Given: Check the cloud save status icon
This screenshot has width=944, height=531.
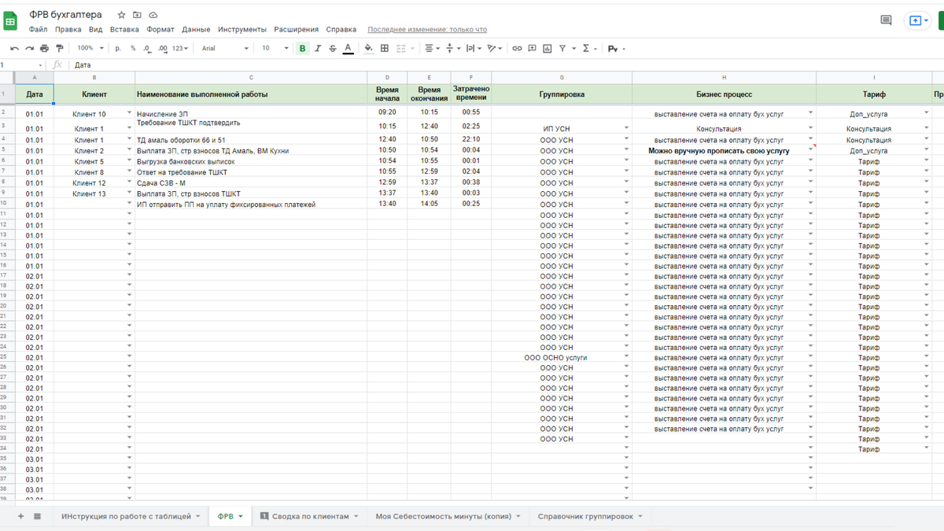Looking at the screenshot, I should (x=153, y=15).
